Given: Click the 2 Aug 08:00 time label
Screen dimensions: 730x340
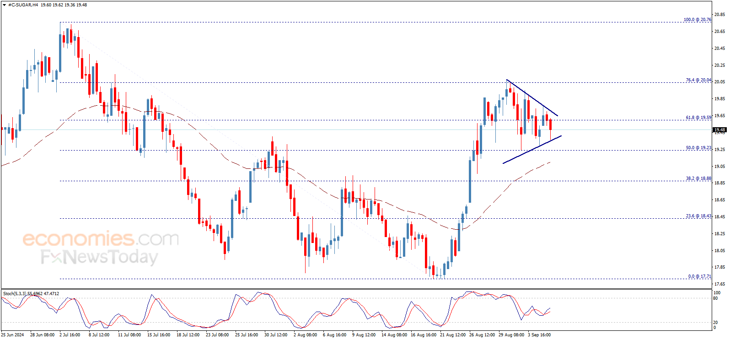Looking at the screenshot, I should (x=305, y=335).
